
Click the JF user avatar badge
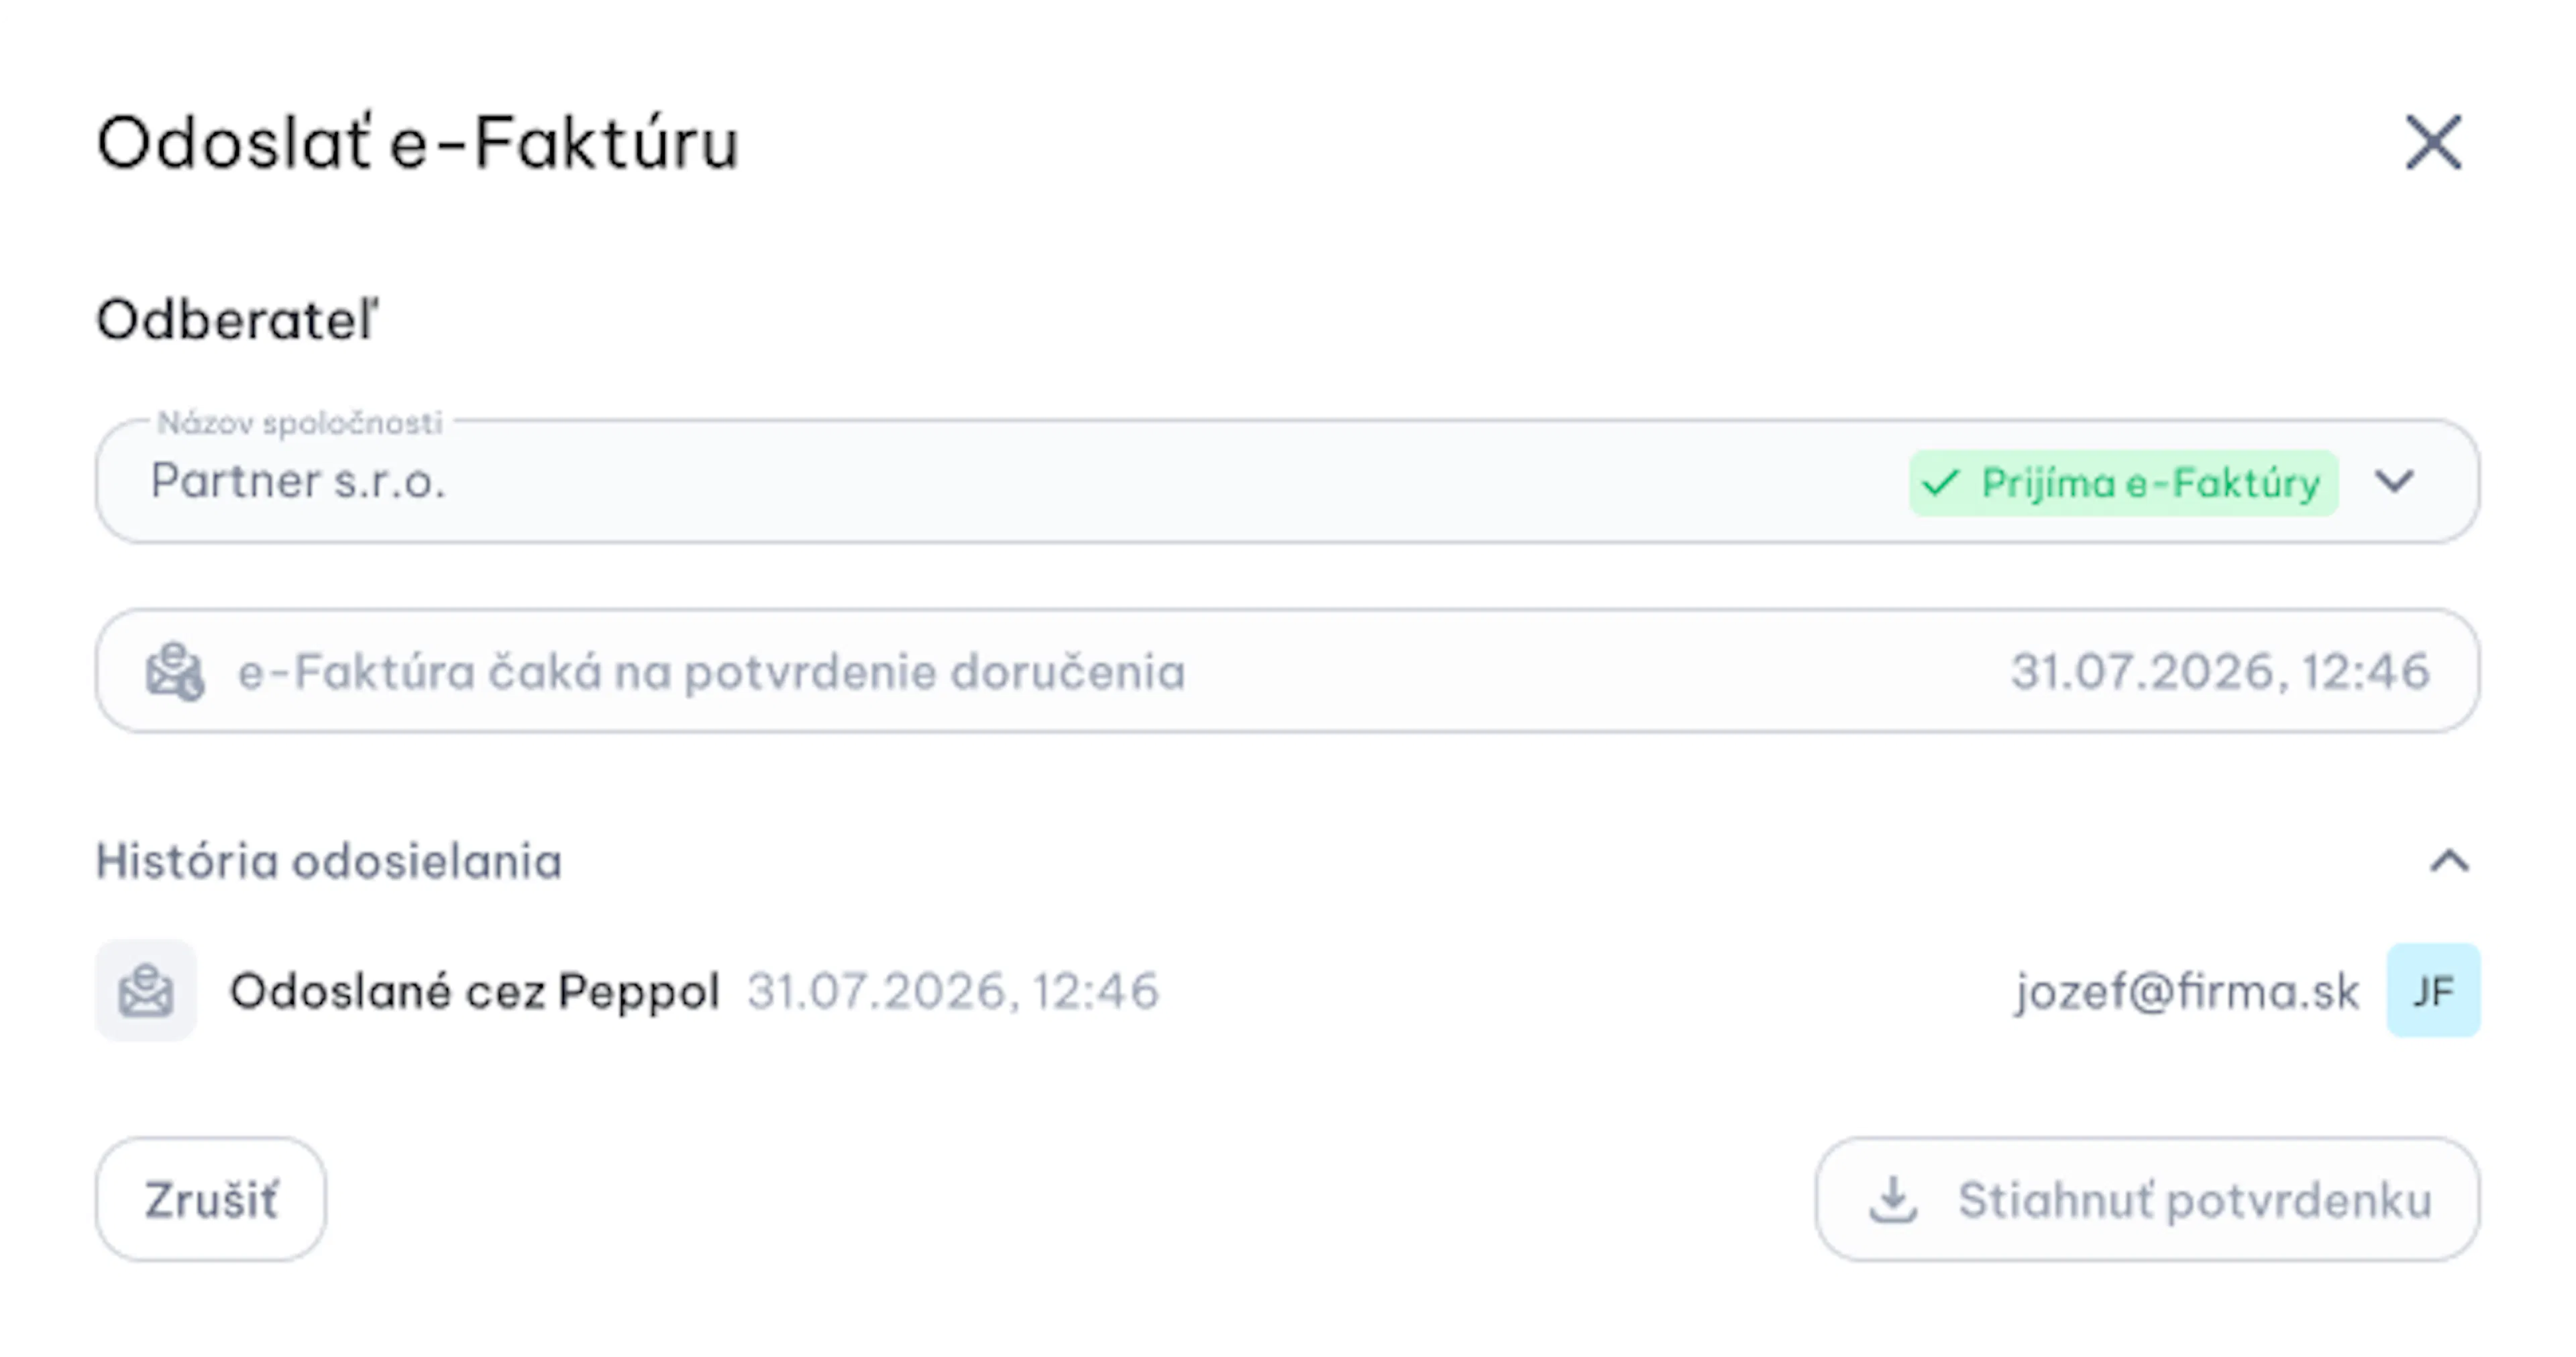2433,991
